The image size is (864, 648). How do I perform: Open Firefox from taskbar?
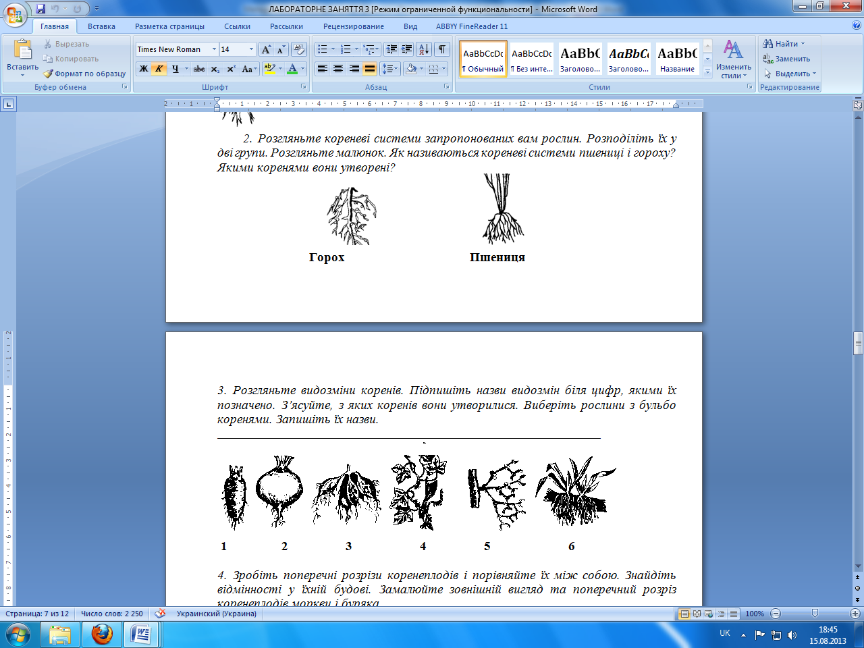point(102,634)
